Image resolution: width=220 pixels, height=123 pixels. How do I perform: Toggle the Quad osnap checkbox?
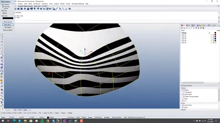click(43, 113)
